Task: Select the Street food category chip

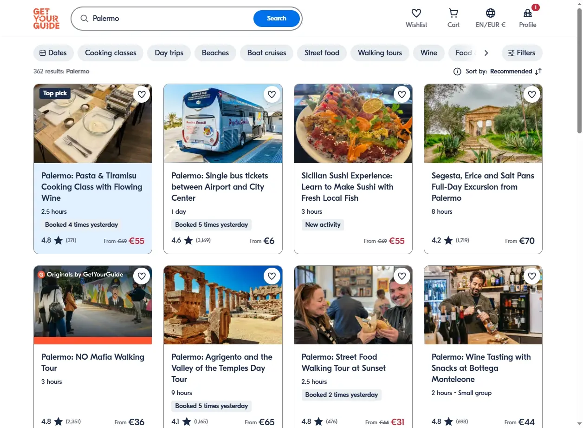Action: pos(322,53)
